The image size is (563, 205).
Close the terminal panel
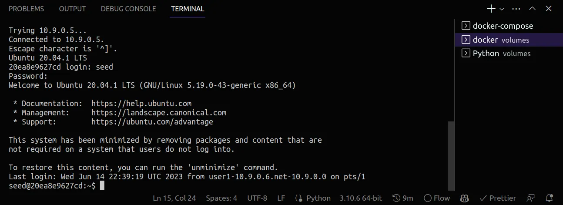click(548, 9)
